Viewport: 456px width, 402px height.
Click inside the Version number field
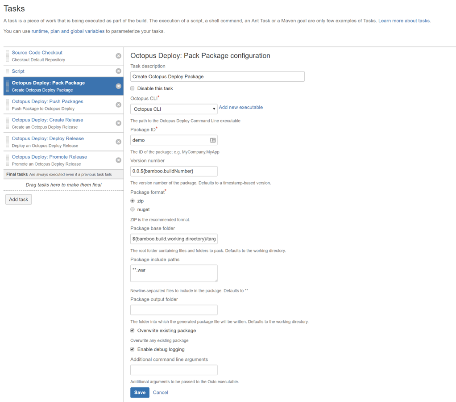[x=173, y=171]
